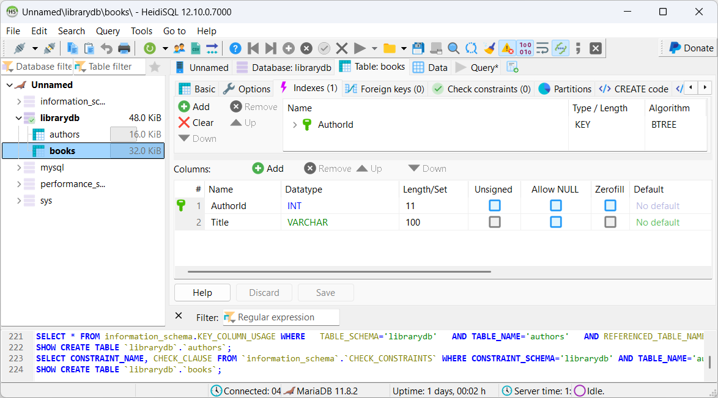Click the favorites star icon near Table filter
The height and width of the screenshot is (398, 718).
pyautogui.click(x=155, y=67)
